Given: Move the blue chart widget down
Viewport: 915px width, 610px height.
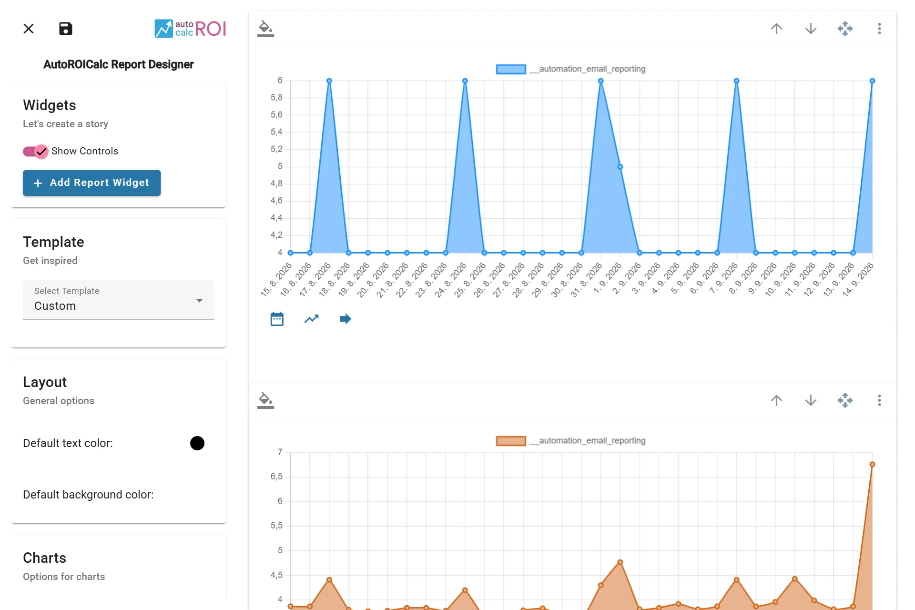Looking at the screenshot, I should (x=811, y=29).
